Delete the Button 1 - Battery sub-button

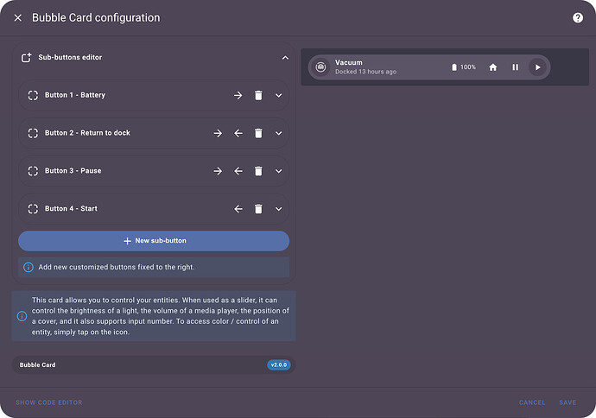click(258, 95)
